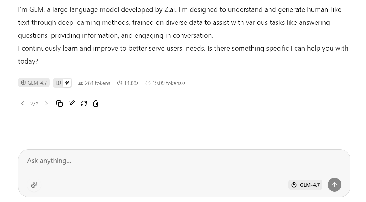Switch to plain text book view toggle

58,83
